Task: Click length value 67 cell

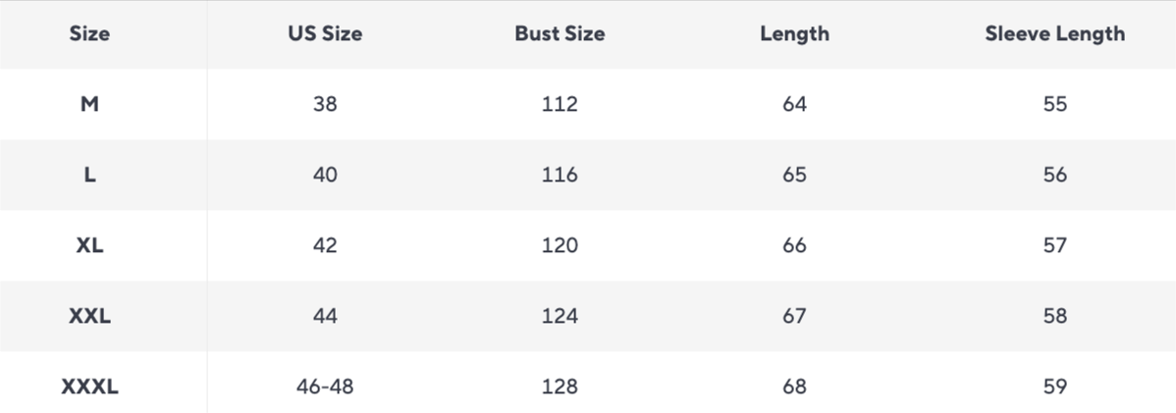Action: (x=794, y=316)
